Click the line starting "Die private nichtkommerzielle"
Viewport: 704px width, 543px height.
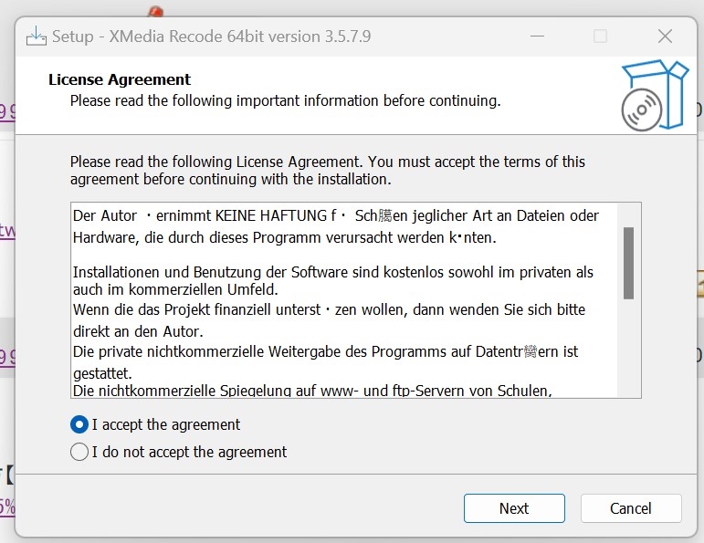(325, 351)
